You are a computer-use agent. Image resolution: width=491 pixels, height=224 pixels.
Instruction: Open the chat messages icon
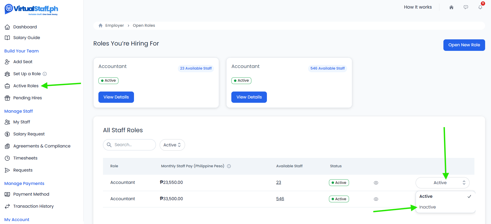pyautogui.click(x=466, y=7)
